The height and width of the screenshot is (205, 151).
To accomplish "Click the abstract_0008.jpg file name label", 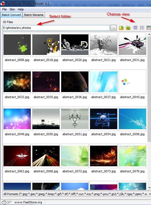I will tap(17, 60).
